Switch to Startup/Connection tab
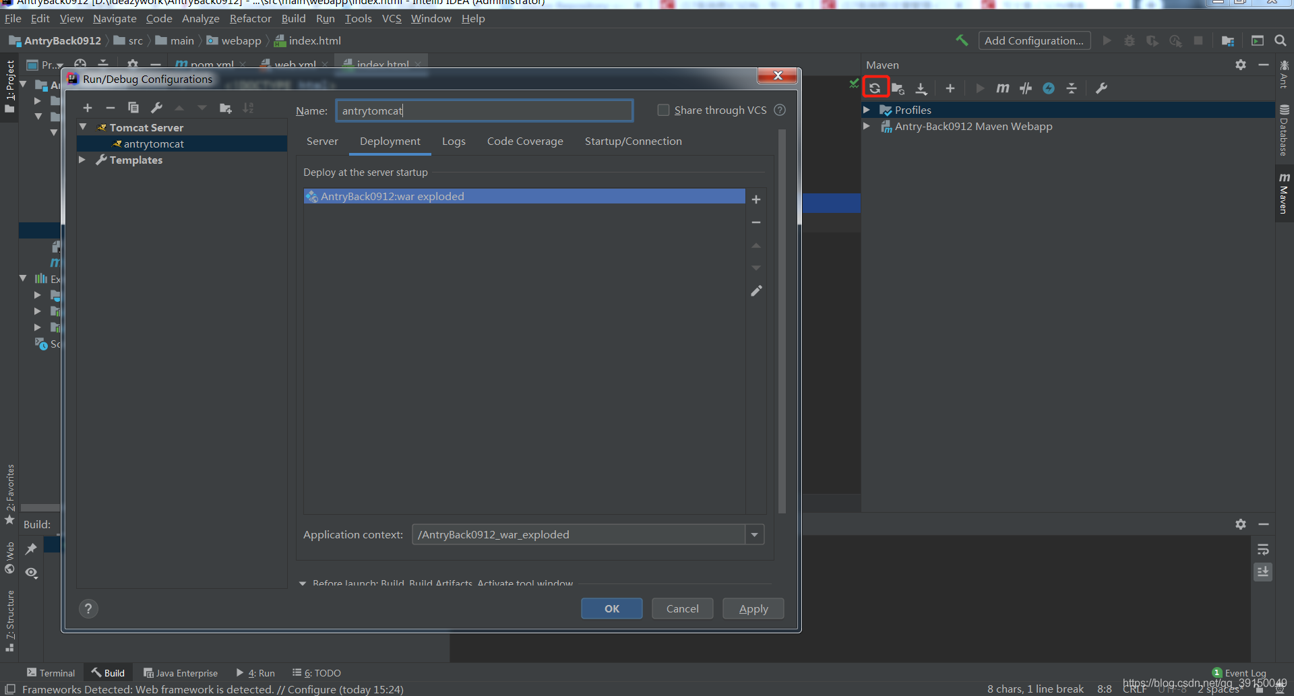 point(634,141)
